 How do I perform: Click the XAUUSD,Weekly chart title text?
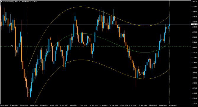click(x=8, y=2)
